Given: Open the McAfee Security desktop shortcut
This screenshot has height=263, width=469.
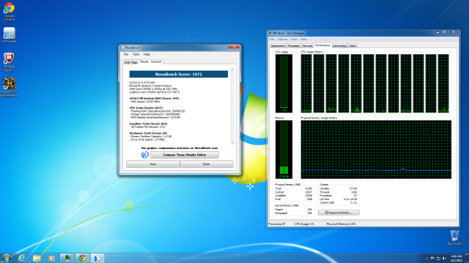Looking at the screenshot, I should click(x=9, y=62).
